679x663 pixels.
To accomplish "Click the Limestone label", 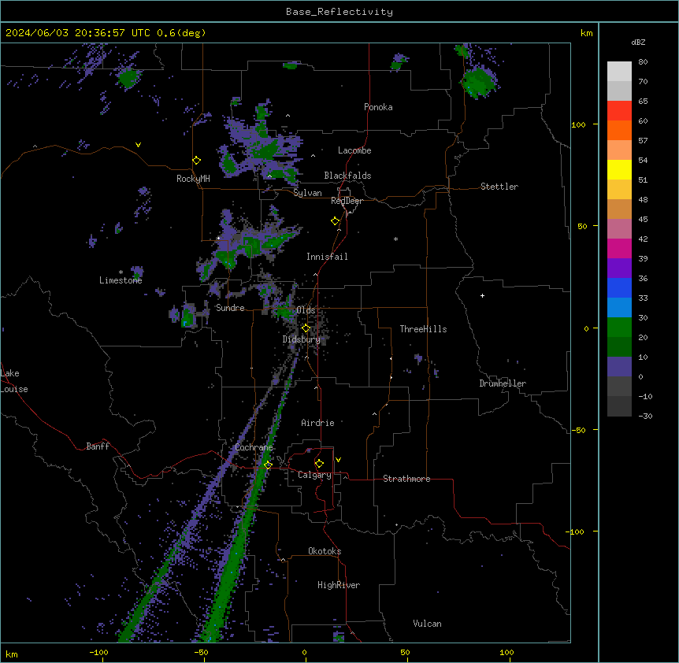I will [x=121, y=280].
